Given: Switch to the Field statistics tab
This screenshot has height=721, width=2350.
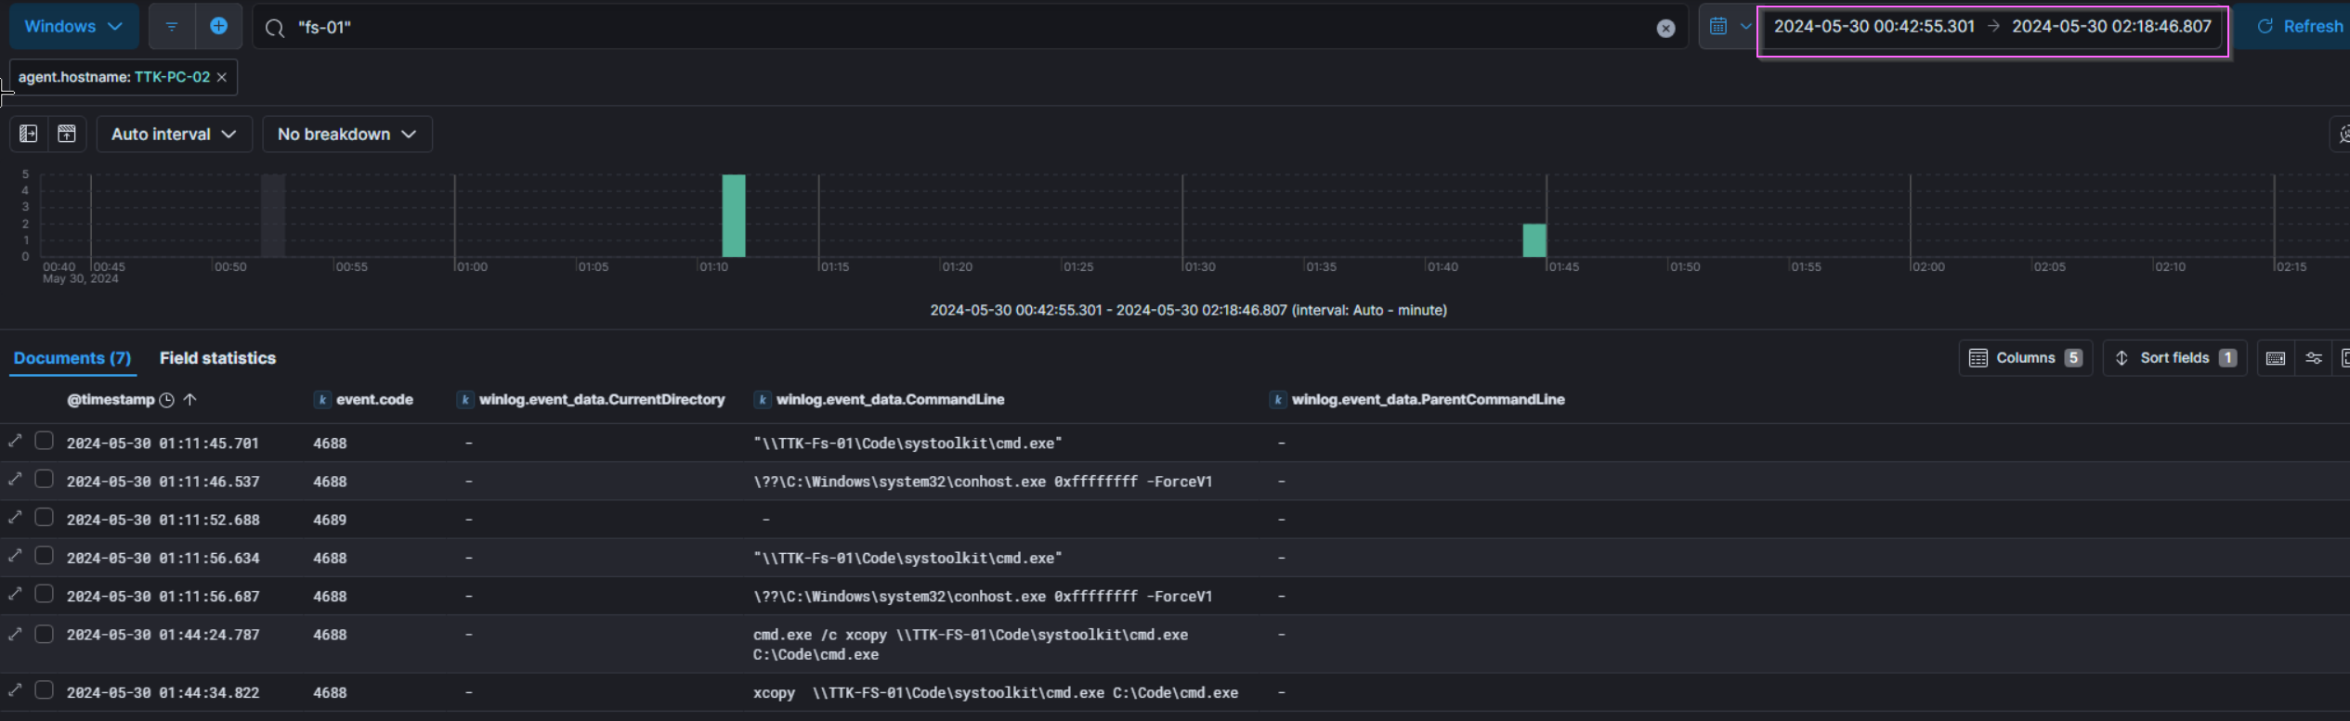Looking at the screenshot, I should tap(217, 358).
